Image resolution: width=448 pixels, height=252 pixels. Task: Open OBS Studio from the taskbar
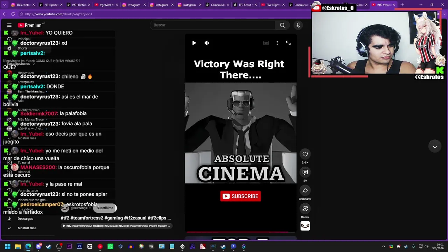pyautogui.click(x=59, y=246)
